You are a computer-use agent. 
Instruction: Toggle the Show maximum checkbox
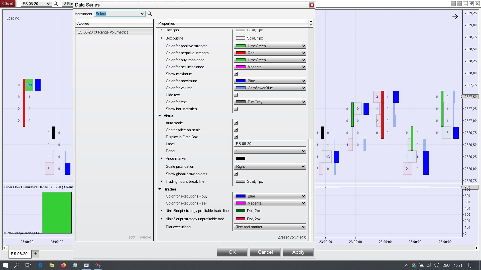(236, 74)
